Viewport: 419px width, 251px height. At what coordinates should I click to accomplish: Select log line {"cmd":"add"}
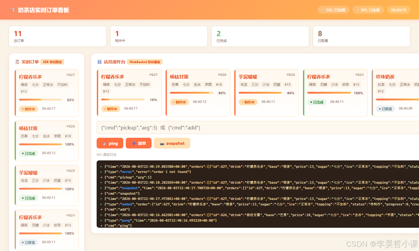click(117, 209)
